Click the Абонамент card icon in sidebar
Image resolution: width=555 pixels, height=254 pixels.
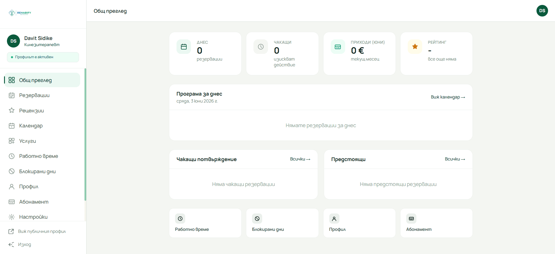[12, 202]
